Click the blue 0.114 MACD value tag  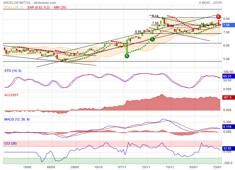(229, 127)
